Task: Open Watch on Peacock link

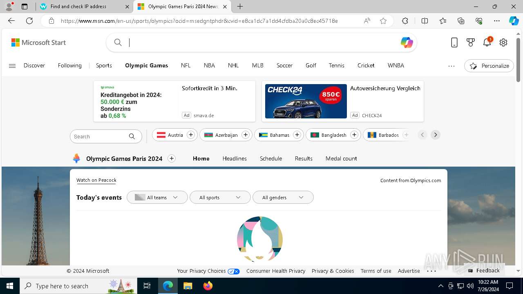Action: (96, 180)
